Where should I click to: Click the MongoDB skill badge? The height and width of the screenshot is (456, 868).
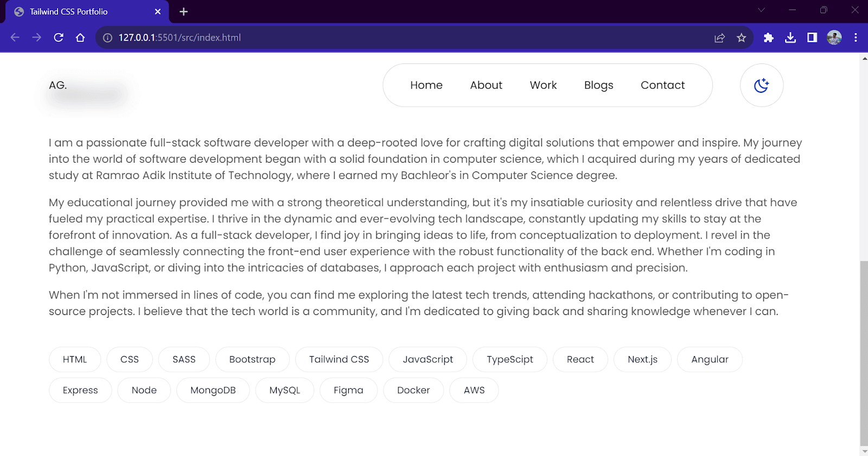point(213,390)
